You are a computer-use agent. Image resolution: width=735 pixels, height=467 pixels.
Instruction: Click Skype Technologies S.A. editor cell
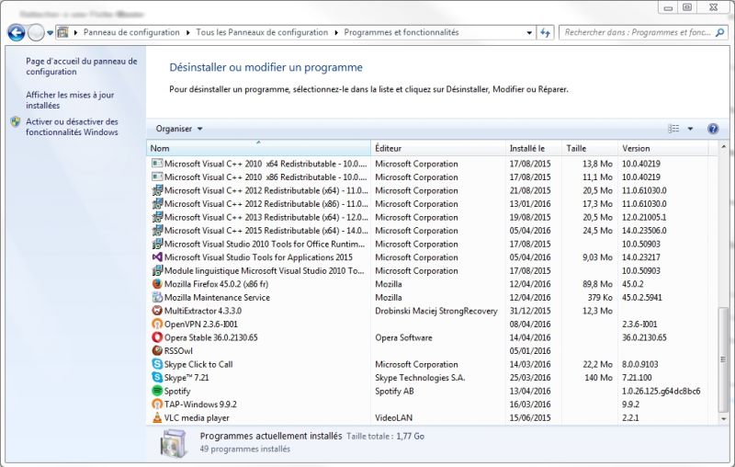click(420, 378)
